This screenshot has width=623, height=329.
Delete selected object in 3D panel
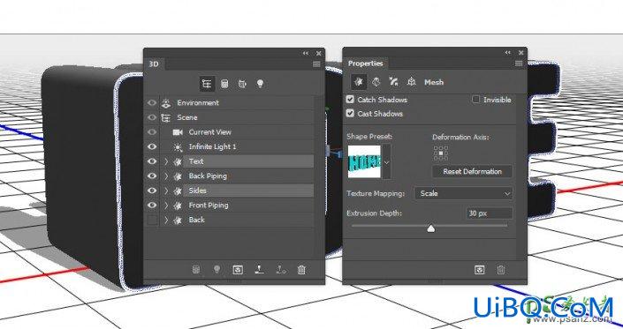pos(301,270)
